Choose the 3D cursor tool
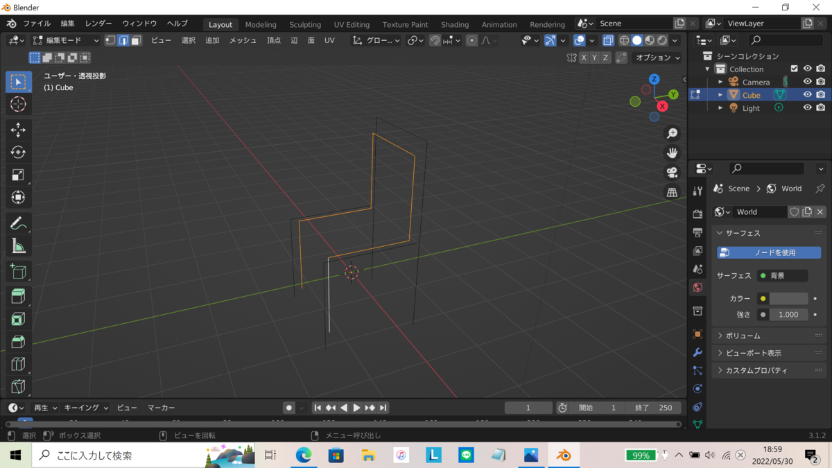The width and height of the screenshot is (832, 468). click(x=19, y=104)
